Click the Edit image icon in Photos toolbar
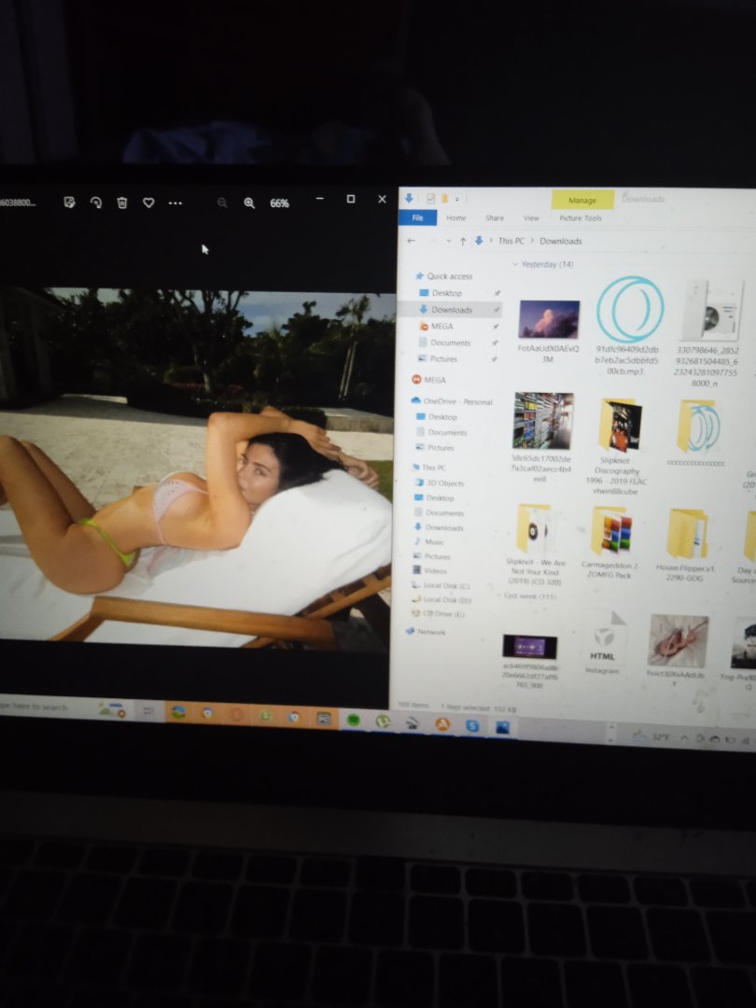 [69, 203]
